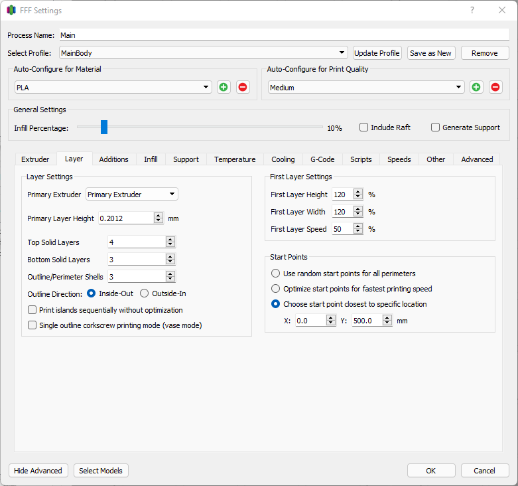Click the Save as New button
518x486 pixels.
[x=431, y=53]
